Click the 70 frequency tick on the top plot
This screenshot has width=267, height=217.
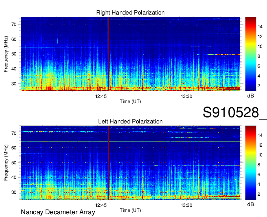pos(14,24)
